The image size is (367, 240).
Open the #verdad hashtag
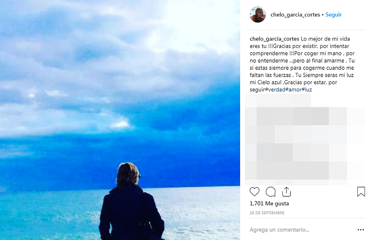pos(275,89)
